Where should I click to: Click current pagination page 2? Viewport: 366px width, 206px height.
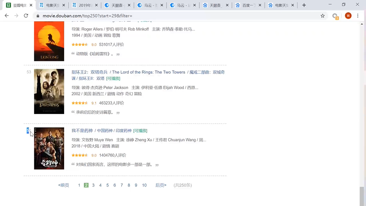pyautogui.click(x=86, y=185)
